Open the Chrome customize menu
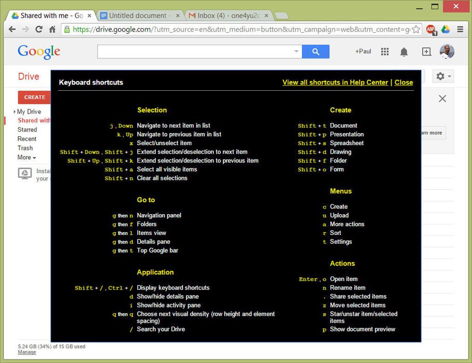 tap(461, 30)
